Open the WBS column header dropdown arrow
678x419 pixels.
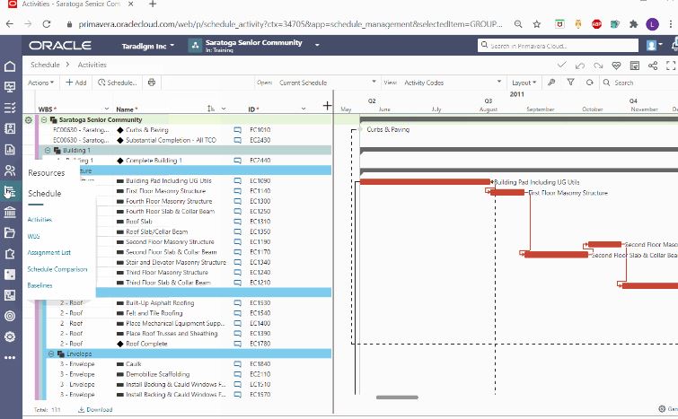[106, 109]
